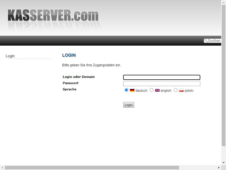Click the scroll up arrow
Viewport: 226px width, 170px height.
click(x=223, y=3)
